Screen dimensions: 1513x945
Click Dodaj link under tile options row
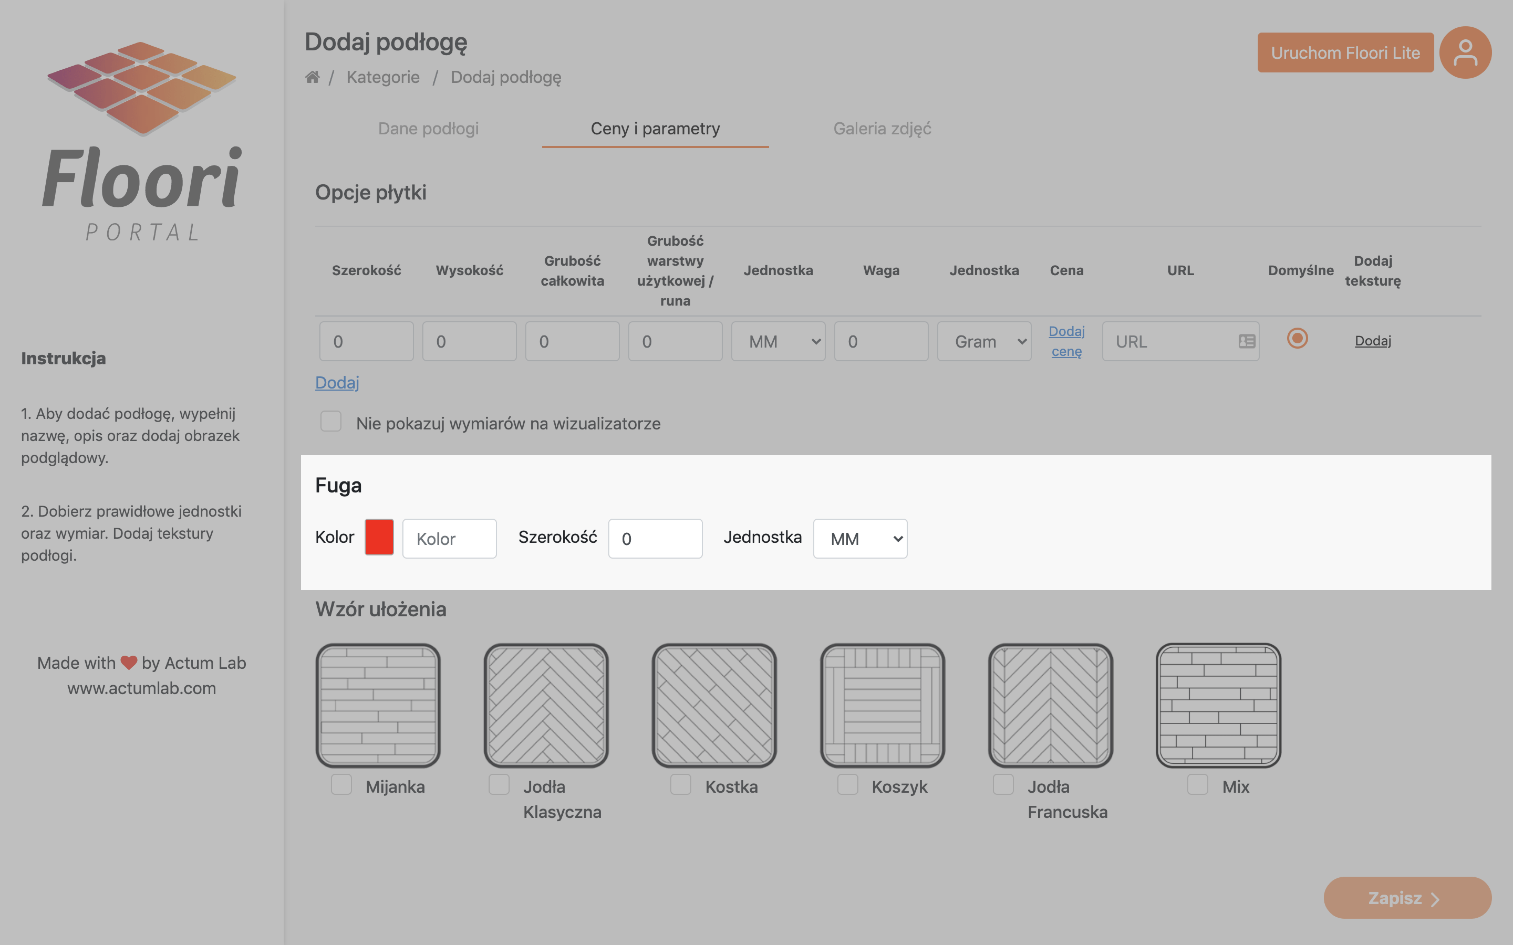[x=337, y=382]
